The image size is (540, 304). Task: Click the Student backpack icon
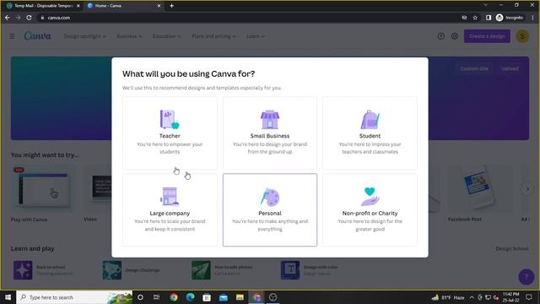[370, 119]
